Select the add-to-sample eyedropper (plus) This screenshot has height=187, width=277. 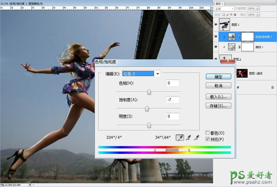pos(188,137)
